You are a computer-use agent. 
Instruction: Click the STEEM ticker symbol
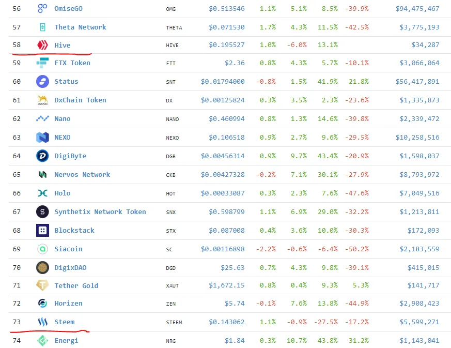(174, 322)
